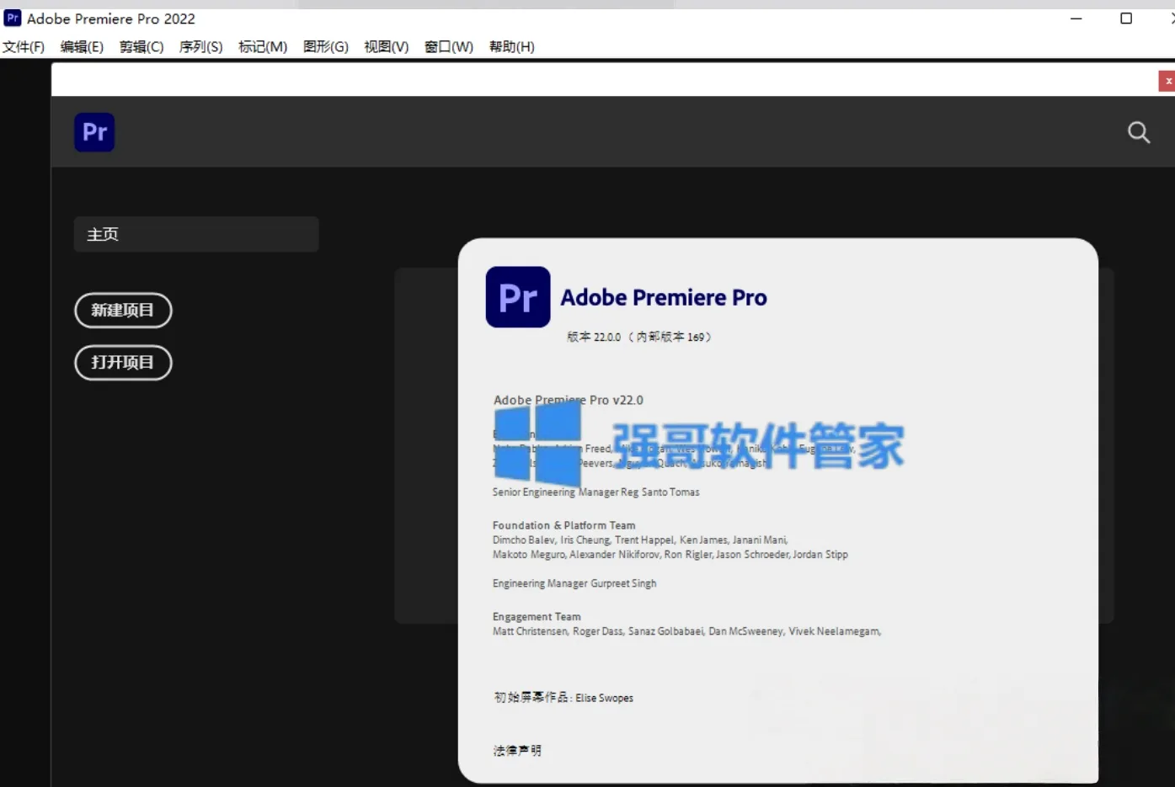Click the "Engagement Team" heading
The width and height of the screenshot is (1175, 787).
[537, 617]
